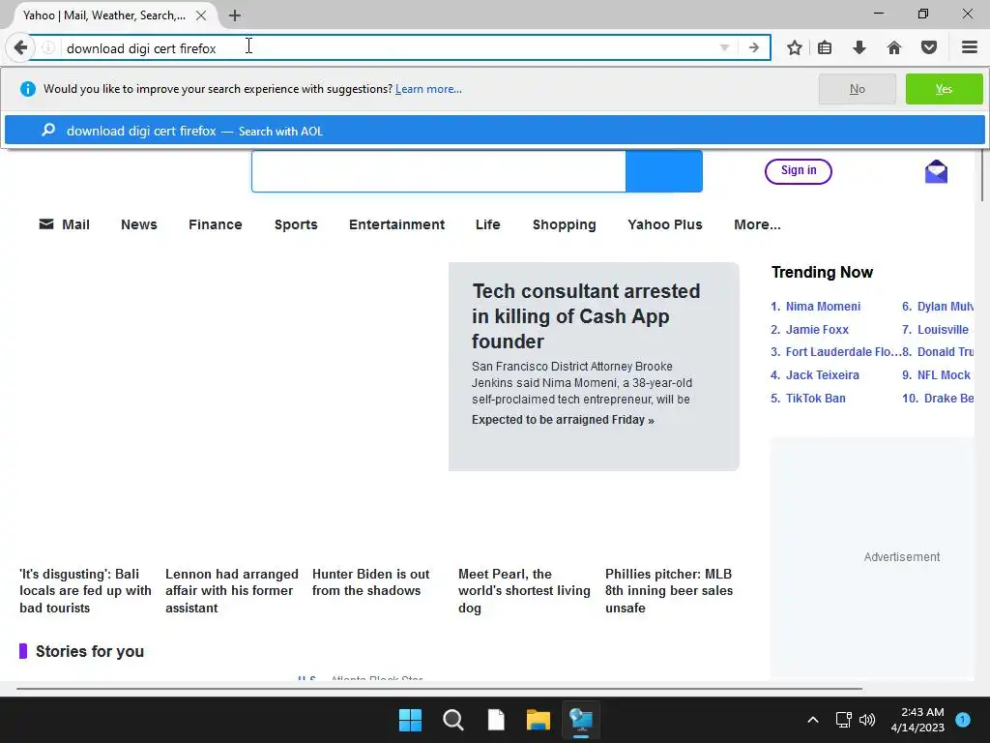Open Yahoo Plus page

[x=665, y=224]
